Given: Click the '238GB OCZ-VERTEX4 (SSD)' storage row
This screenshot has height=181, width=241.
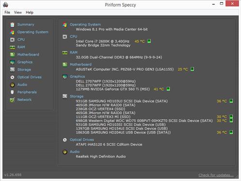Looking at the screenshot, I should click(100, 109).
